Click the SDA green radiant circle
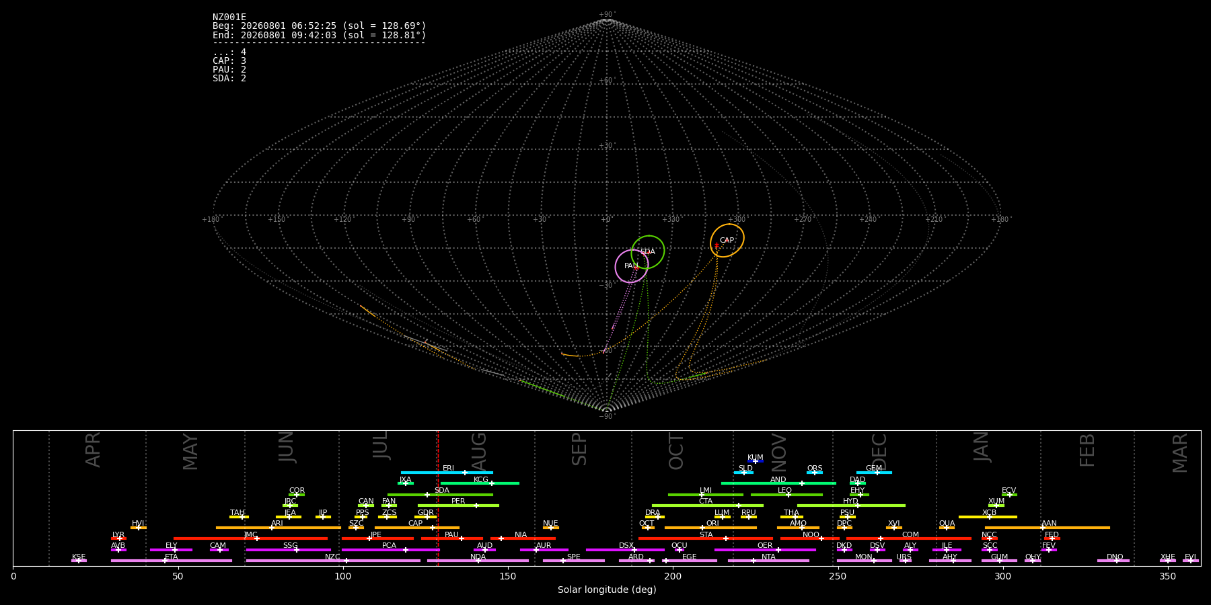Image resolution: width=1211 pixels, height=605 pixels. point(648,252)
